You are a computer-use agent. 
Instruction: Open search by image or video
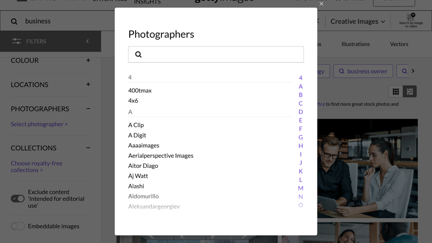pyautogui.click(x=411, y=21)
